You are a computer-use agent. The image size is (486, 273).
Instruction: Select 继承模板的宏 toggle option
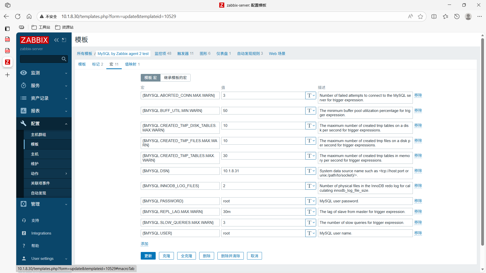click(175, 78)
